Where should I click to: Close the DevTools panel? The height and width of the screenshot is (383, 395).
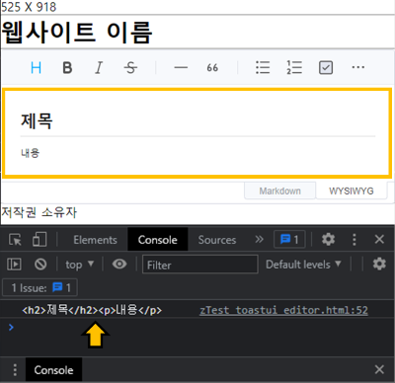[x=379, y=239]
